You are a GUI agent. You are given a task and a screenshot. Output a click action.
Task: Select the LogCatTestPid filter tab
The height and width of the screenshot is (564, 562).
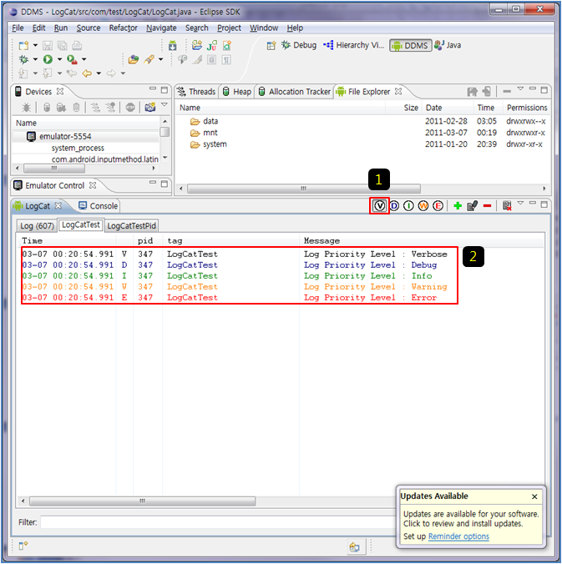[131, 225]
